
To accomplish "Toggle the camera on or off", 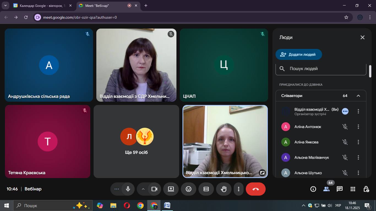I will coord(154,189).
